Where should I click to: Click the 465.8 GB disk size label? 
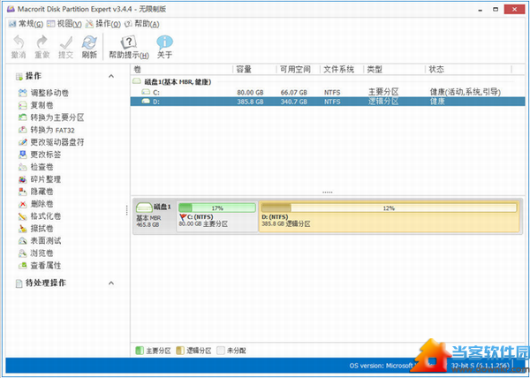point(147,224)
